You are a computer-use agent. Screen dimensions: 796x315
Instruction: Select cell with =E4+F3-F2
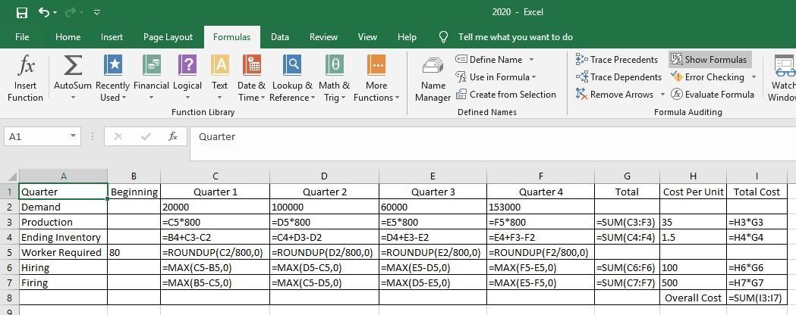540,237
